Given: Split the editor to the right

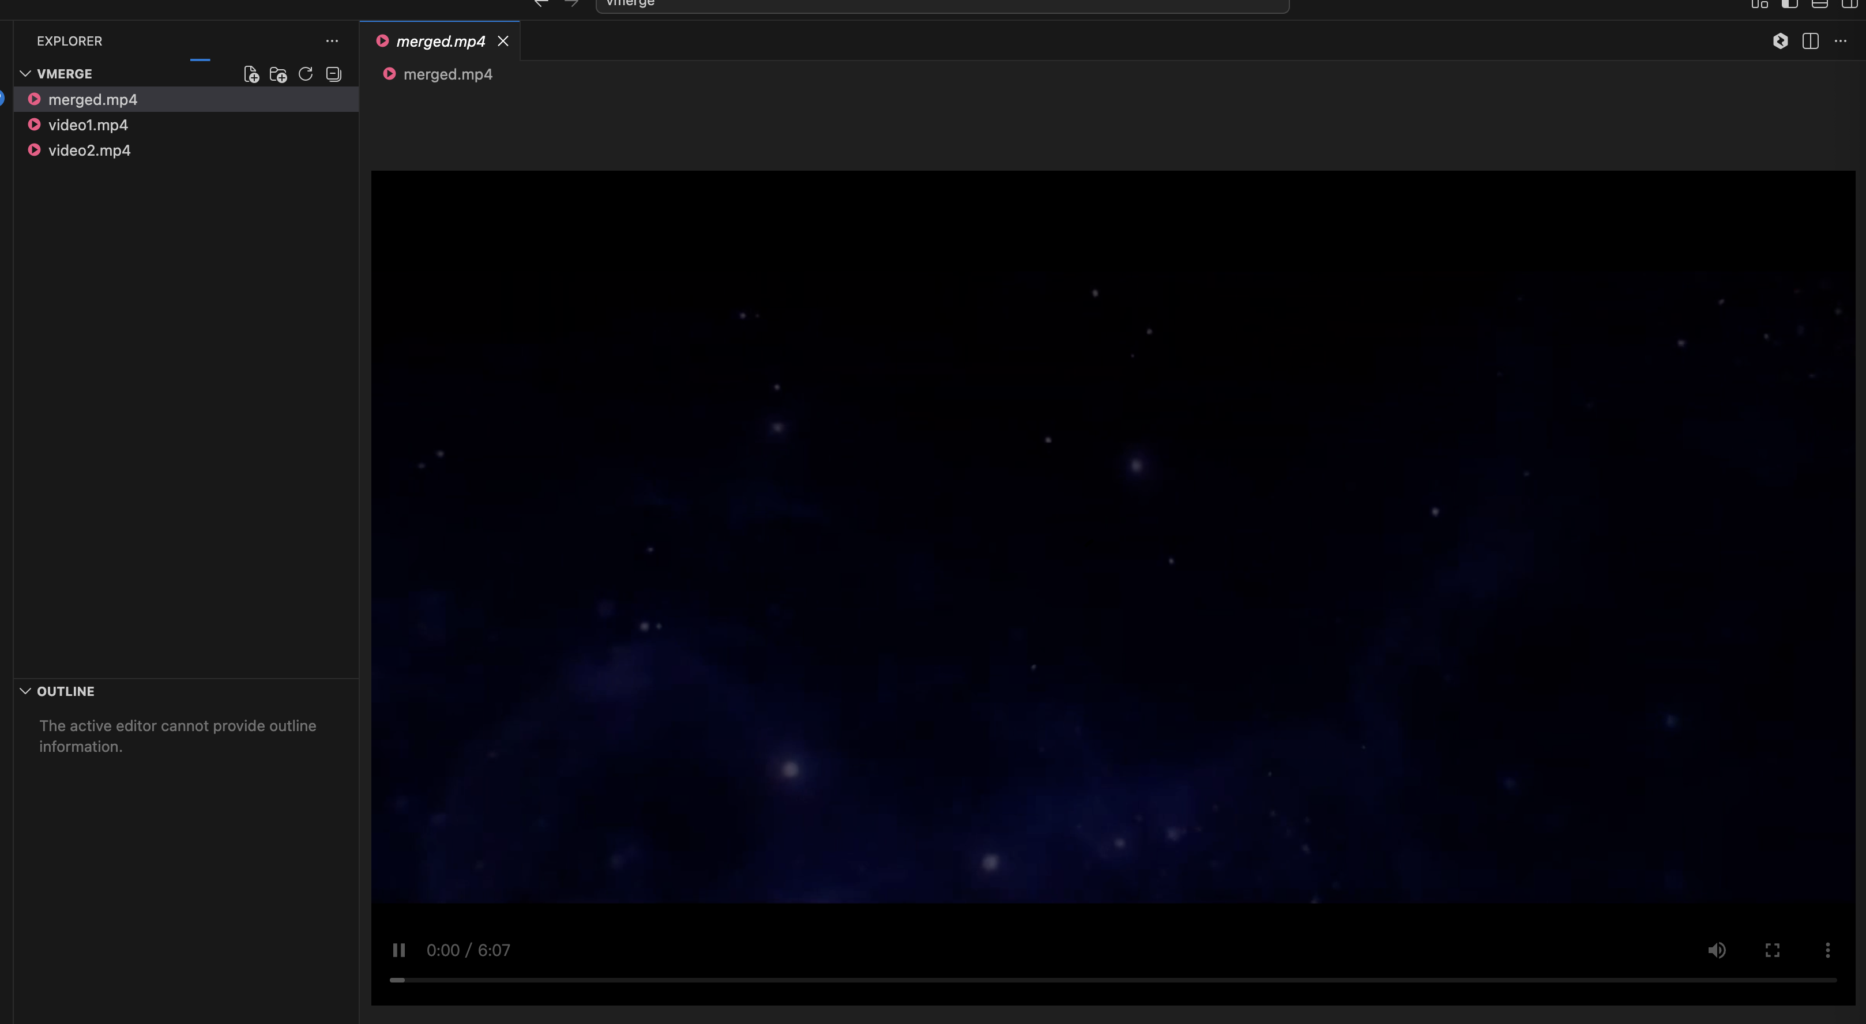Looking at the screenshot, I should point(1810,40).
